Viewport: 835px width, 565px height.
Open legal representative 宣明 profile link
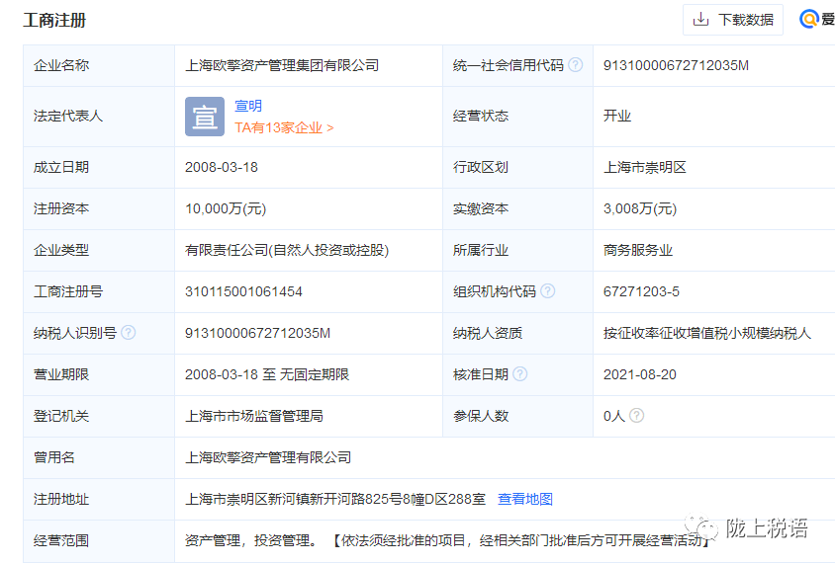click(x=248, y=107)
